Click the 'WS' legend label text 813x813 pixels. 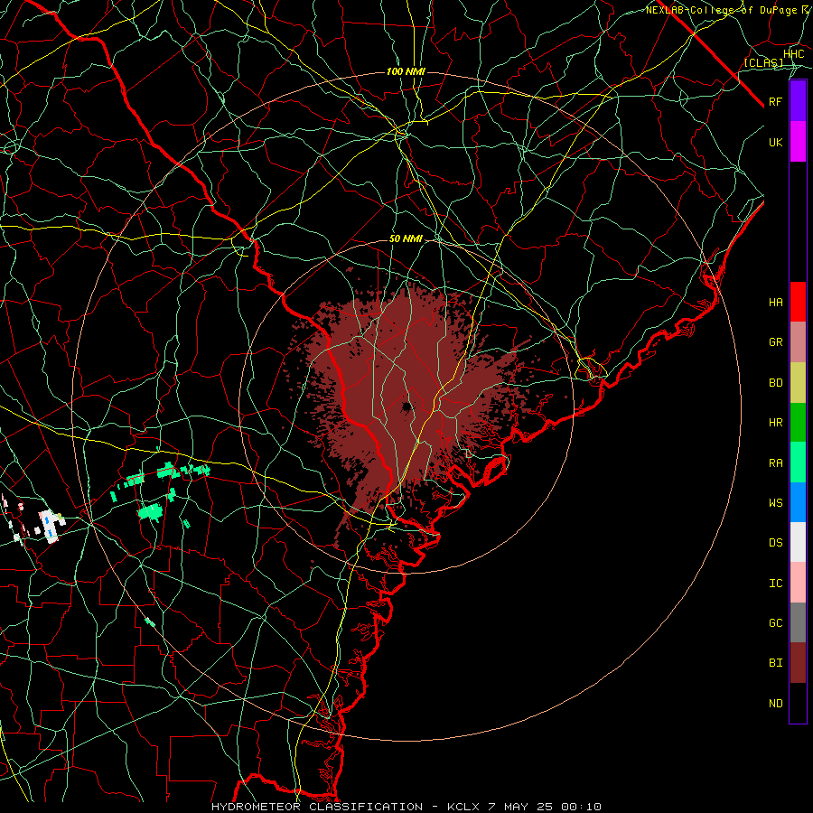tap(776, 502)
